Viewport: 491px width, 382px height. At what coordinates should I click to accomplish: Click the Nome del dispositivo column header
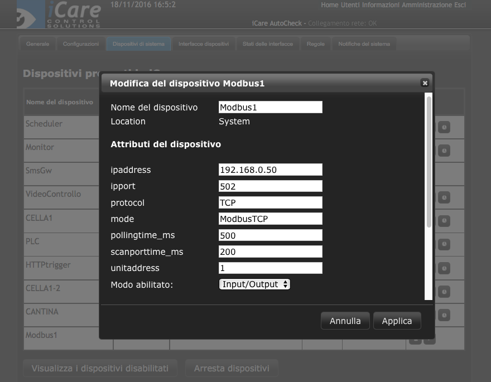pos(60,102)
